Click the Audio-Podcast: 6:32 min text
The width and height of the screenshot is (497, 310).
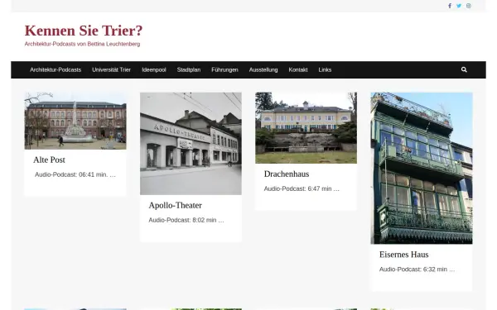tap(417, 269)
